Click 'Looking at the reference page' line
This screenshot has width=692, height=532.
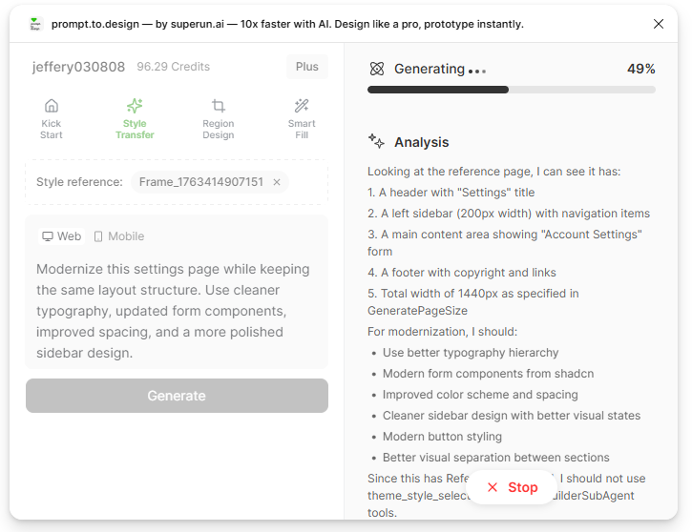[x=493, y=172]
